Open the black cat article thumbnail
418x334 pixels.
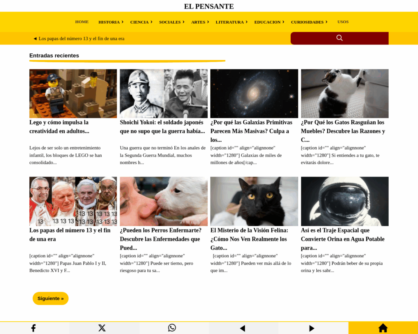[254, 201]
